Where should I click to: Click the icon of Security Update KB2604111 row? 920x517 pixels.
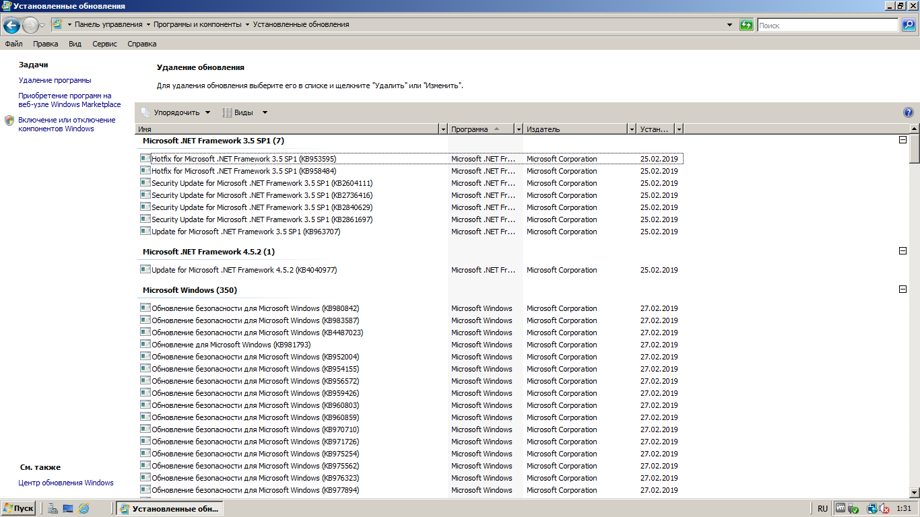pyautogui.click(x=145, y=182)
